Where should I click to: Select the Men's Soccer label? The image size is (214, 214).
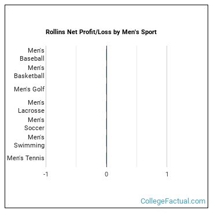[34, 124]
